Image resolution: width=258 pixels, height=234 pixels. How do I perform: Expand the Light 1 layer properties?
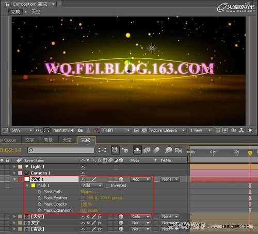[14, 167]
